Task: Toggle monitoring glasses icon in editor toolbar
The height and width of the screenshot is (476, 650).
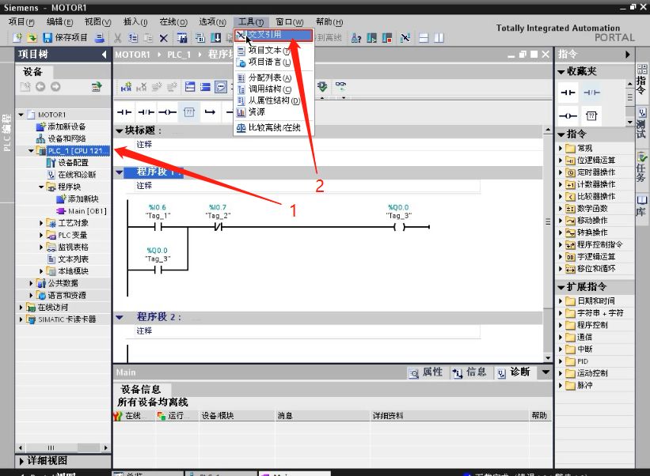Action: tap(340, 86)
